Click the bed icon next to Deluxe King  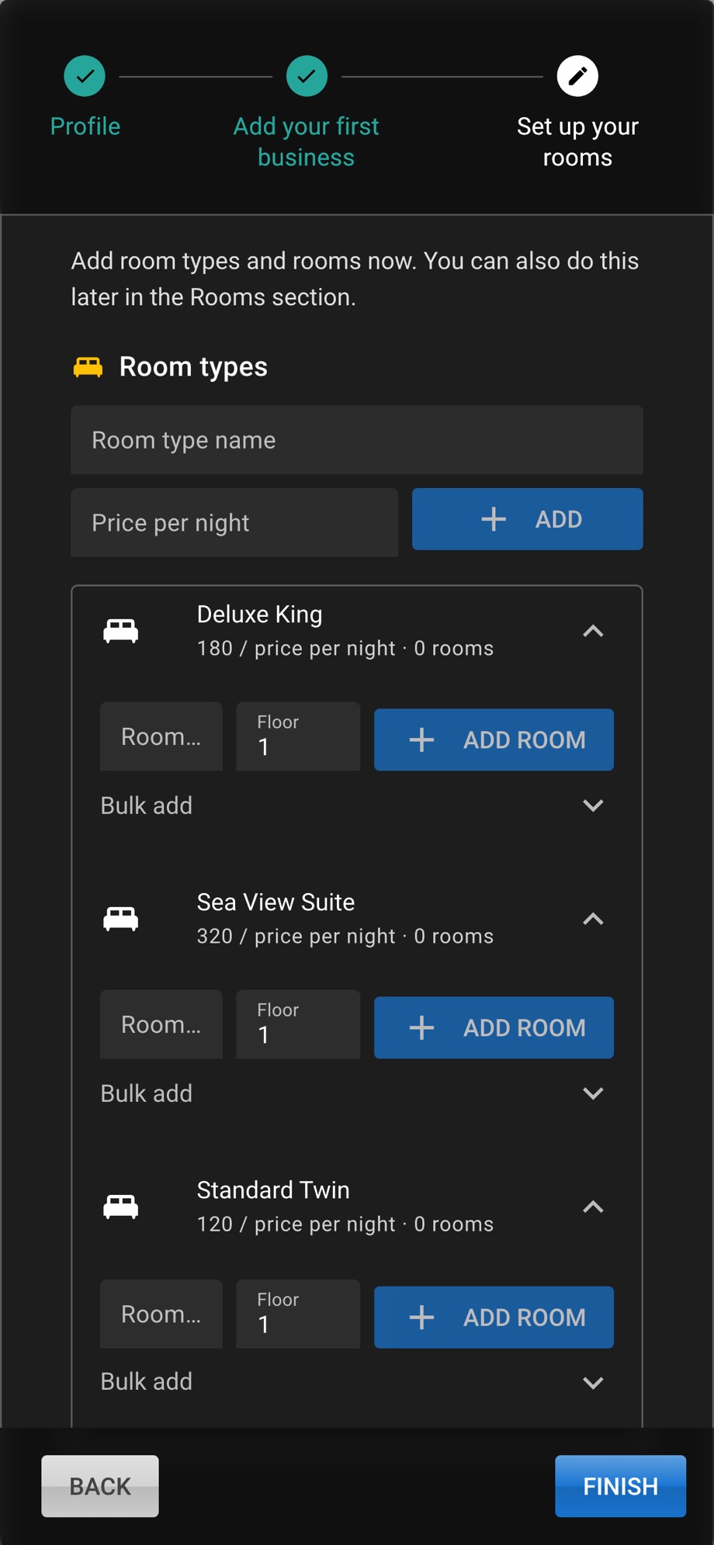121,631
